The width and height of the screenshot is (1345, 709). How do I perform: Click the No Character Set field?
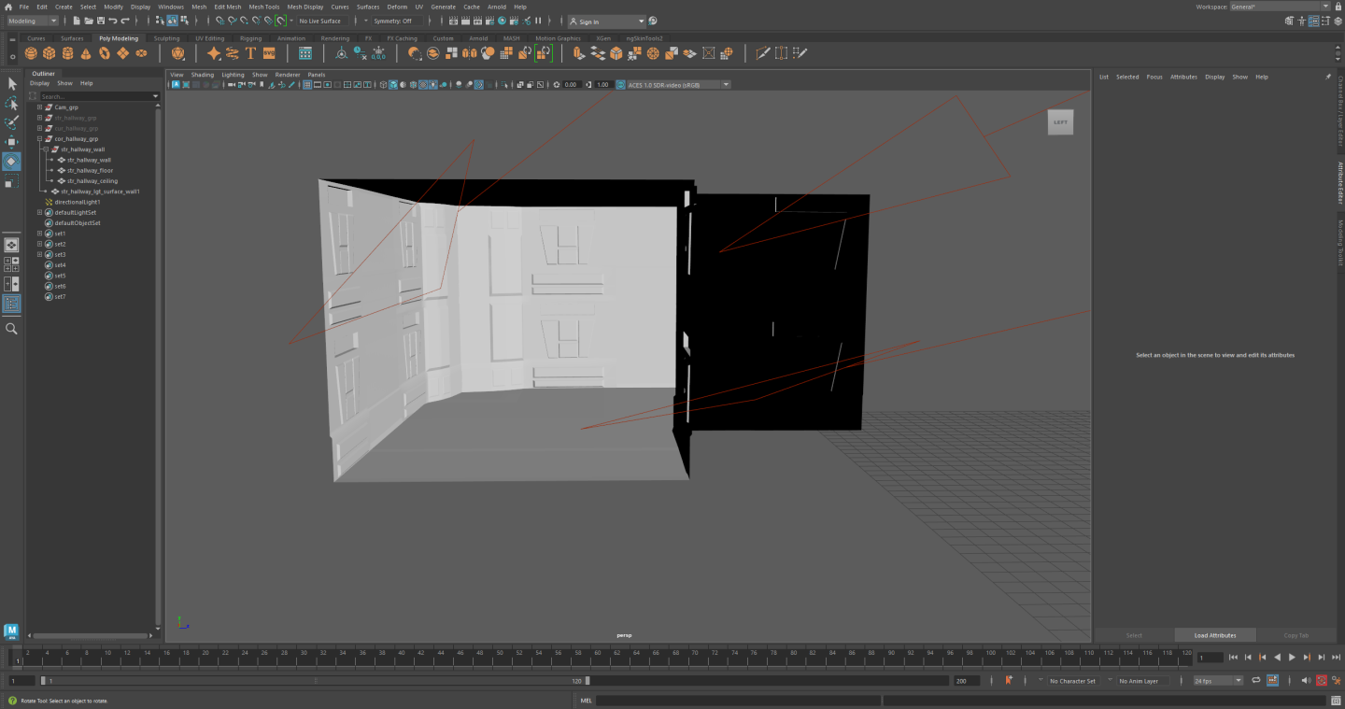(1072, 681)
